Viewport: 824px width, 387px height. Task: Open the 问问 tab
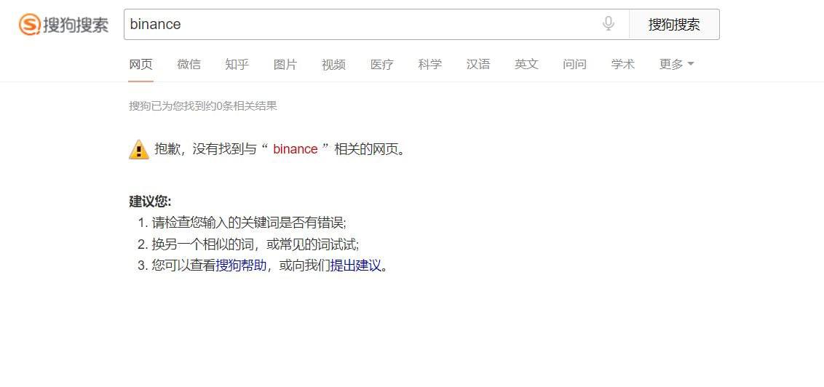coord(574,65)
